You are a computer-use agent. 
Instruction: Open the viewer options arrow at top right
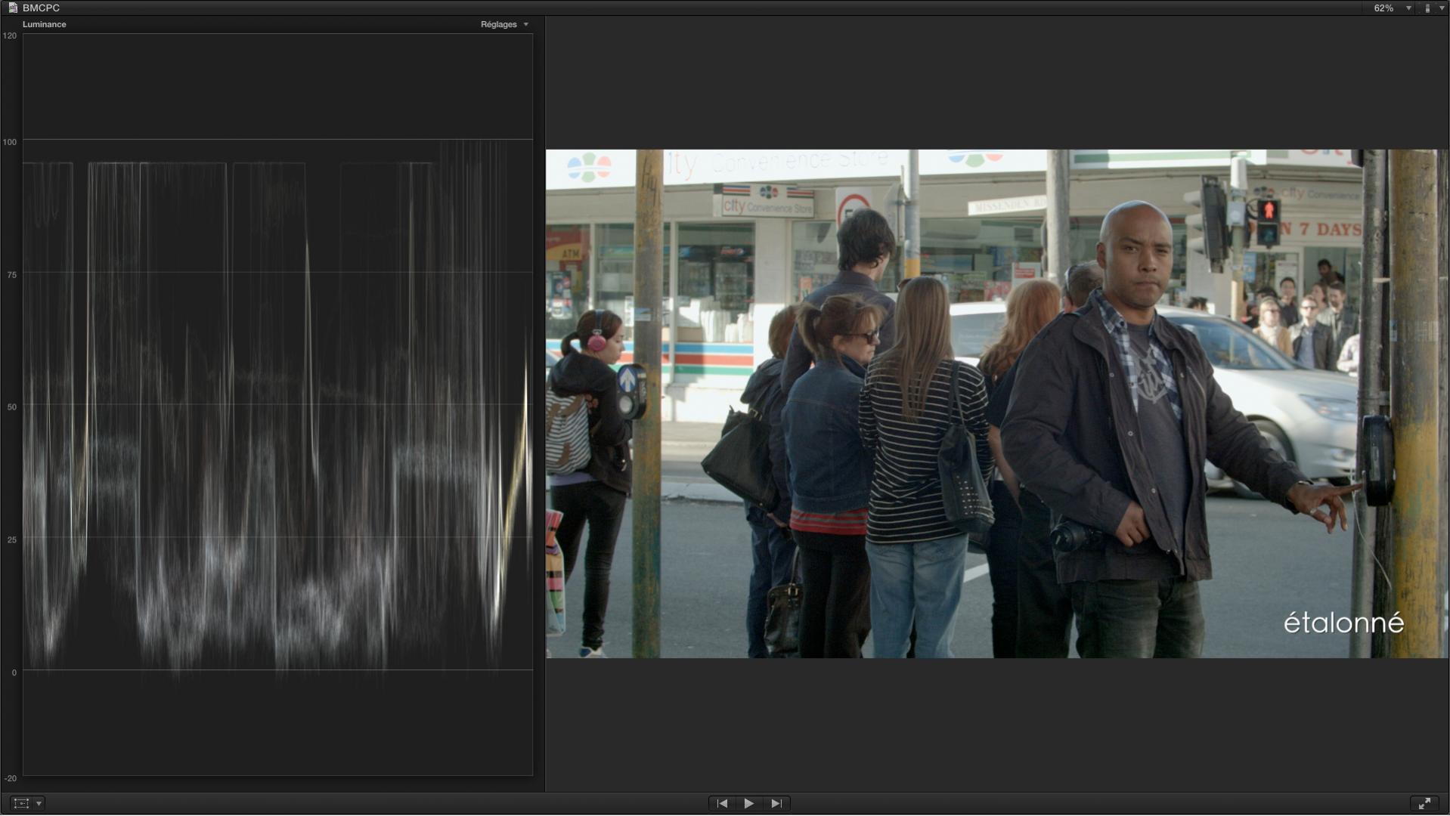(1441, 8)
